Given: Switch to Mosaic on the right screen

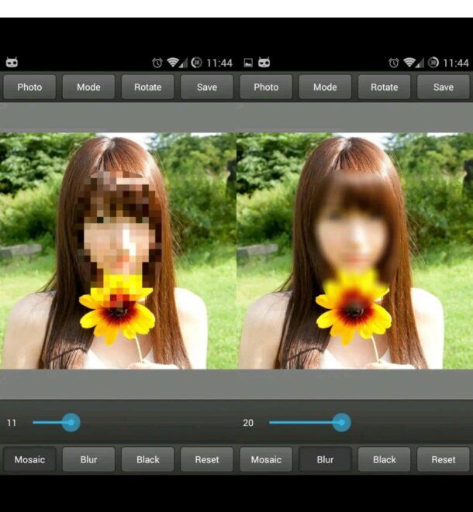Looking at the screenshot, I should 266,459.
